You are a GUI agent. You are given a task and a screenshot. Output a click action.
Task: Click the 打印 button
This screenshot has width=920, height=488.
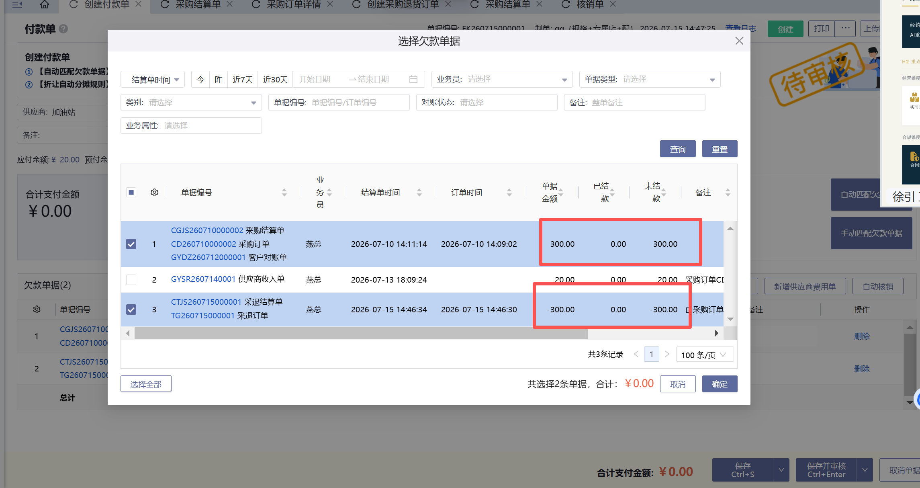(821, 29)
